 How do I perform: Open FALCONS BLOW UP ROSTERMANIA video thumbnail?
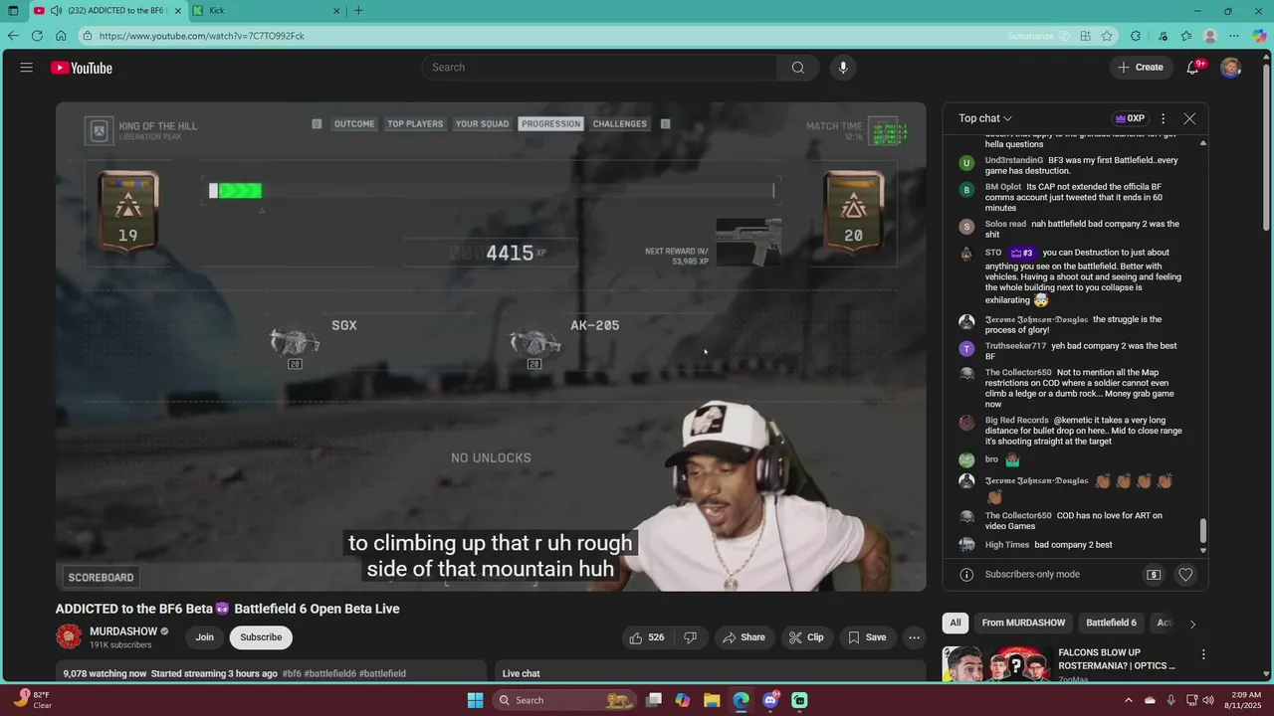click(997, 664)
